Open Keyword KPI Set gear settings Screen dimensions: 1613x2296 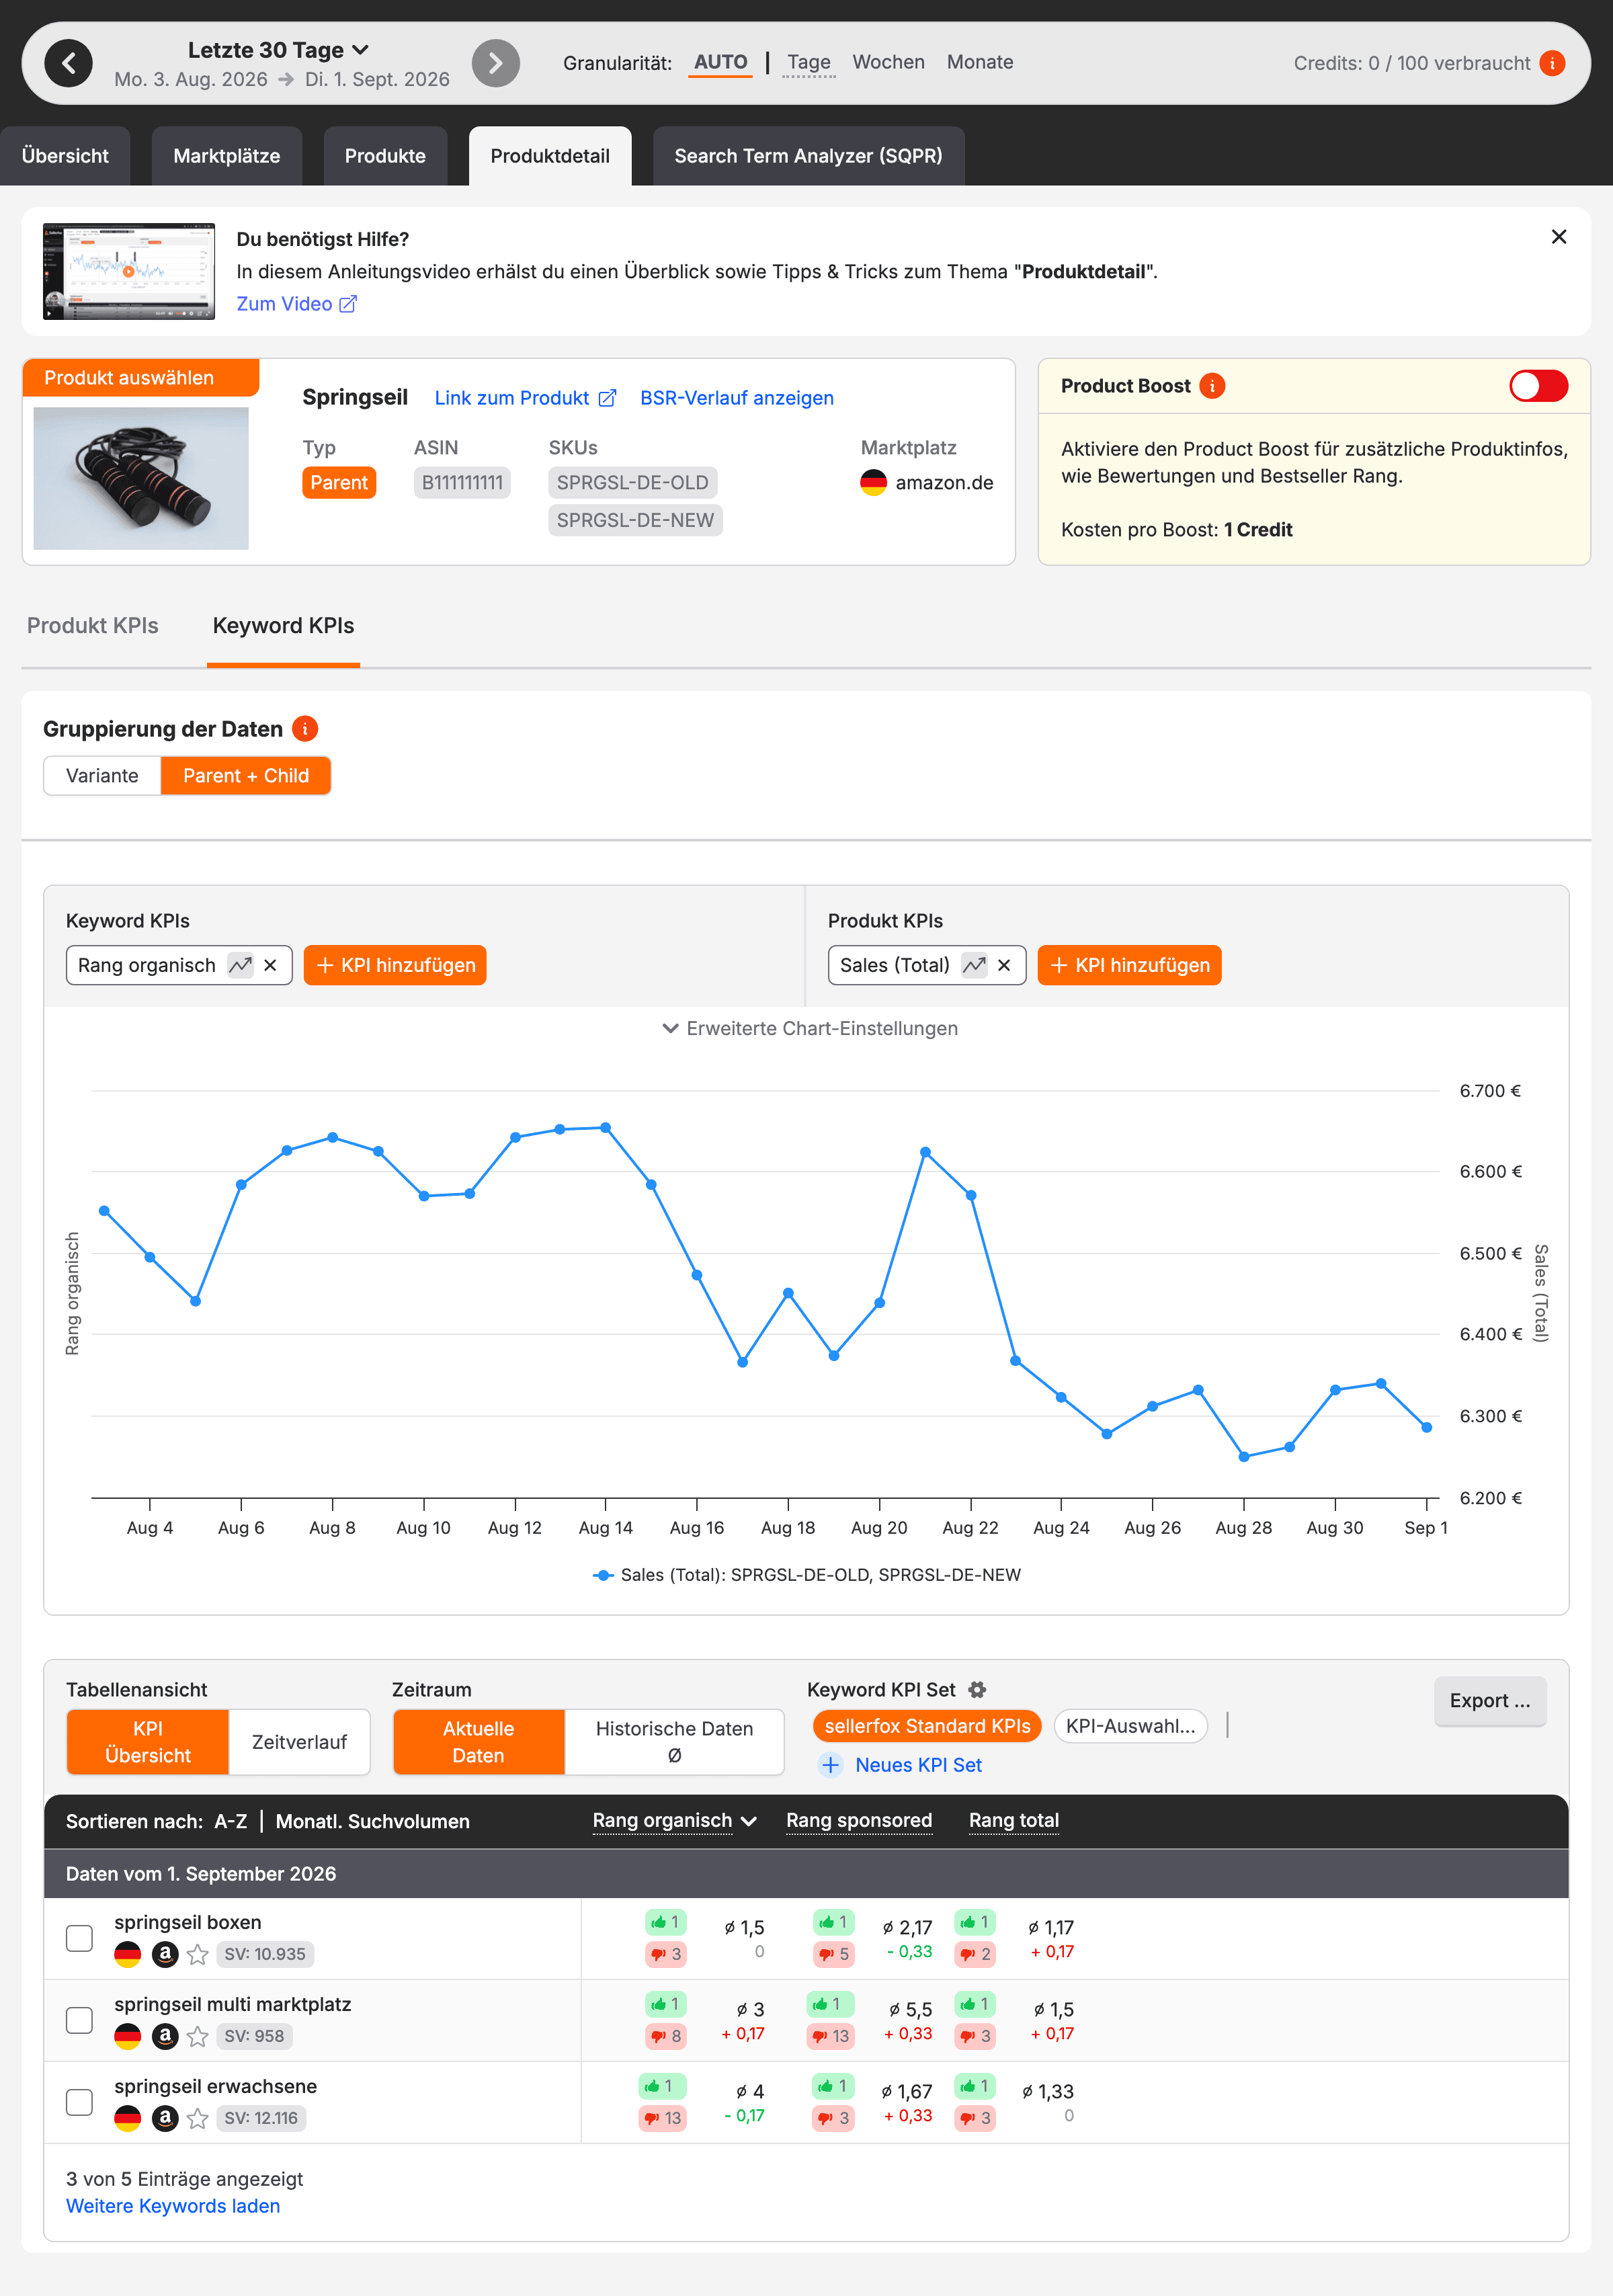click(977, 1690)
